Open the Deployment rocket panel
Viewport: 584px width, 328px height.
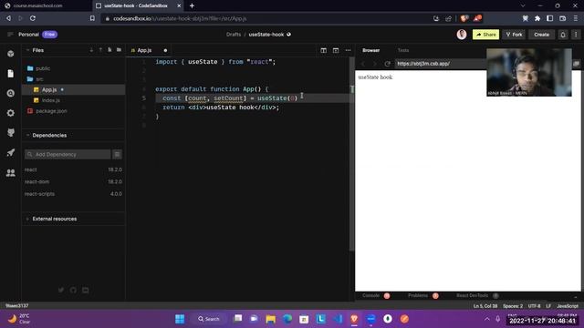10,152
